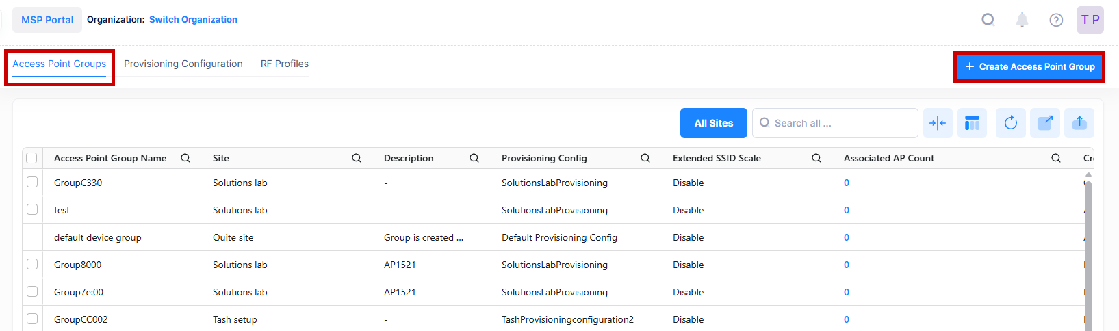Toggle the select-all header checkbox

[32, 158]
